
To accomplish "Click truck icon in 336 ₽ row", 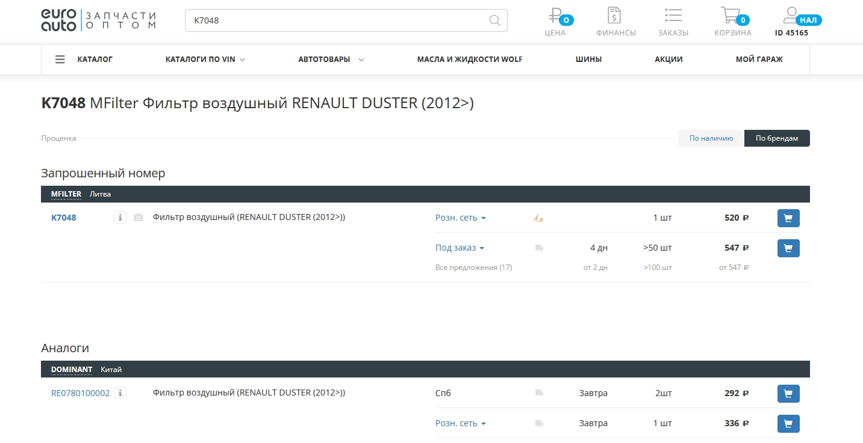I will point(539,423).
